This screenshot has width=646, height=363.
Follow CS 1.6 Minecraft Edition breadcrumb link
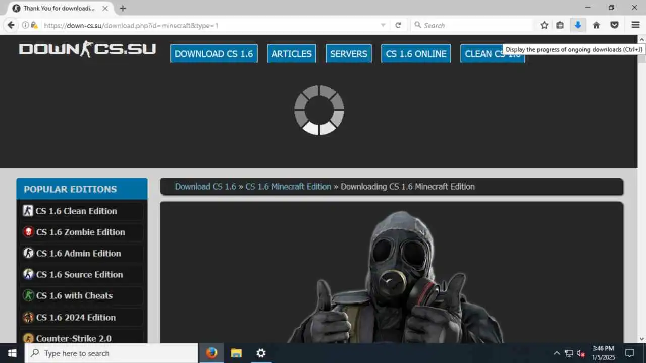click(288, 186)
